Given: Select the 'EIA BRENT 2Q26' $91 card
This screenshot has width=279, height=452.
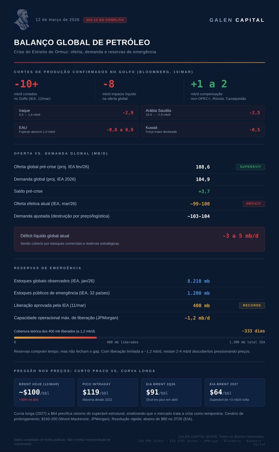Looking at the screenshot, I should tap(171, 392).
